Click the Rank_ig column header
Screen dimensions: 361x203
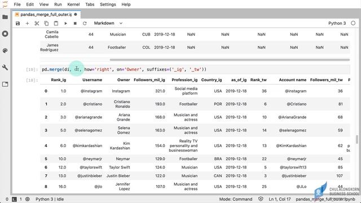(59, 80)
